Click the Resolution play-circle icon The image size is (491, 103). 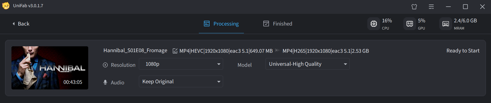[x=105, y=65]
